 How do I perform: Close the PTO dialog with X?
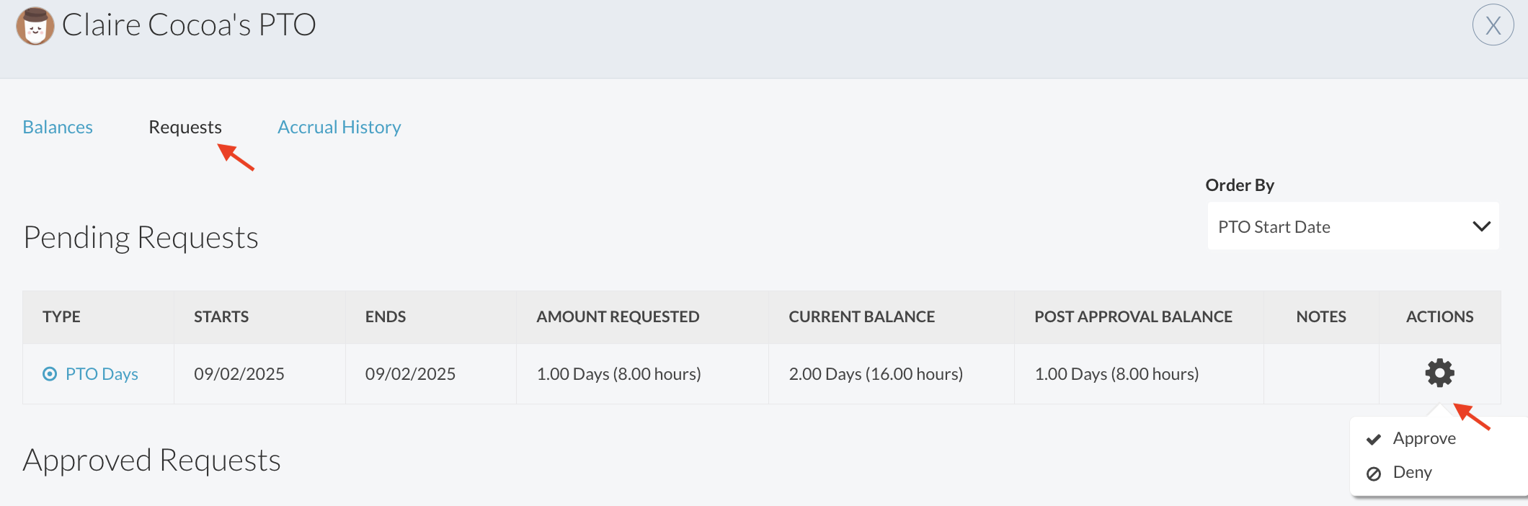[1493, 25]
